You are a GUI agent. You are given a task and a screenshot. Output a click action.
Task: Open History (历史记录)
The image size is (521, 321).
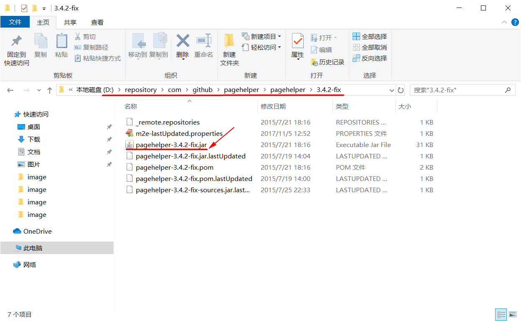pos(328,62)
